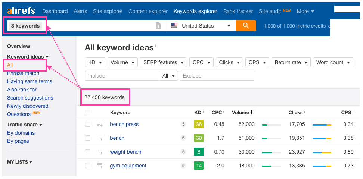Open the Word count filter dropdown
Viewport: 363px width, 179px height.
click(333, 62)
